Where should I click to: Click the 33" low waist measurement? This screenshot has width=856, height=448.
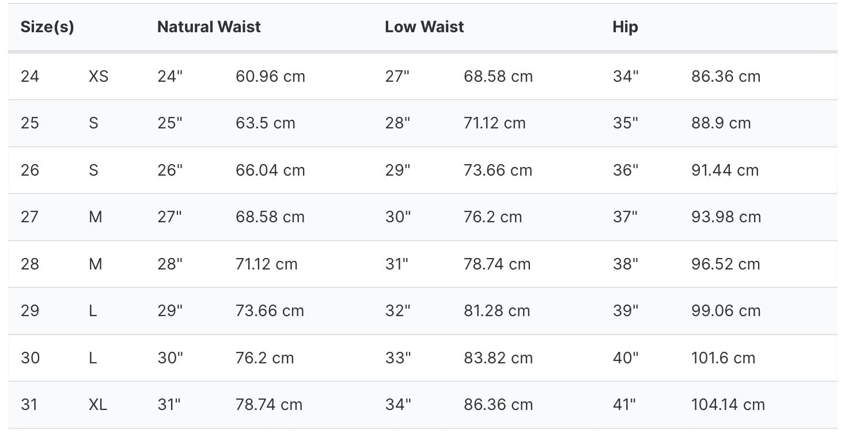click(398, 358)
